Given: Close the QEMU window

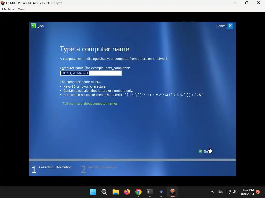Looking at the screenshot, I should (x=259, y=3).
